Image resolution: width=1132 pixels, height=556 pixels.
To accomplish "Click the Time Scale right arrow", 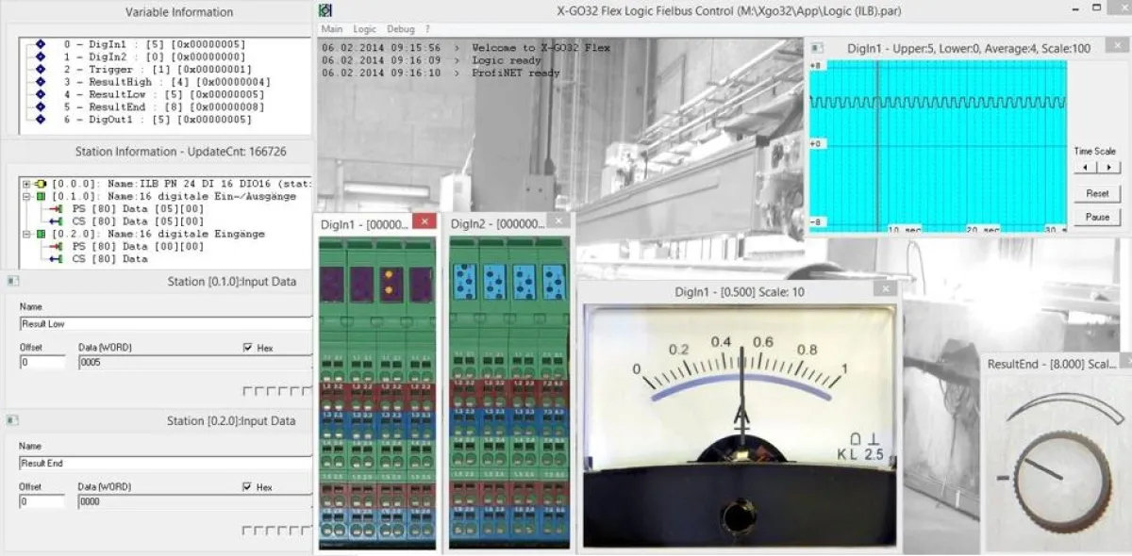I will tap(1107, 167).
